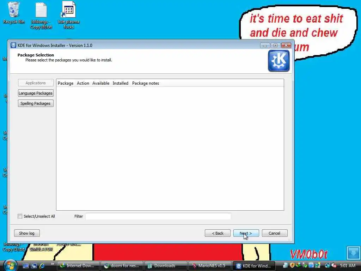This screenshot has width=361, height=271.
Task: Launch Internet Explorer from quick launch
Action: pyautogui.click(x=42, y=266)
